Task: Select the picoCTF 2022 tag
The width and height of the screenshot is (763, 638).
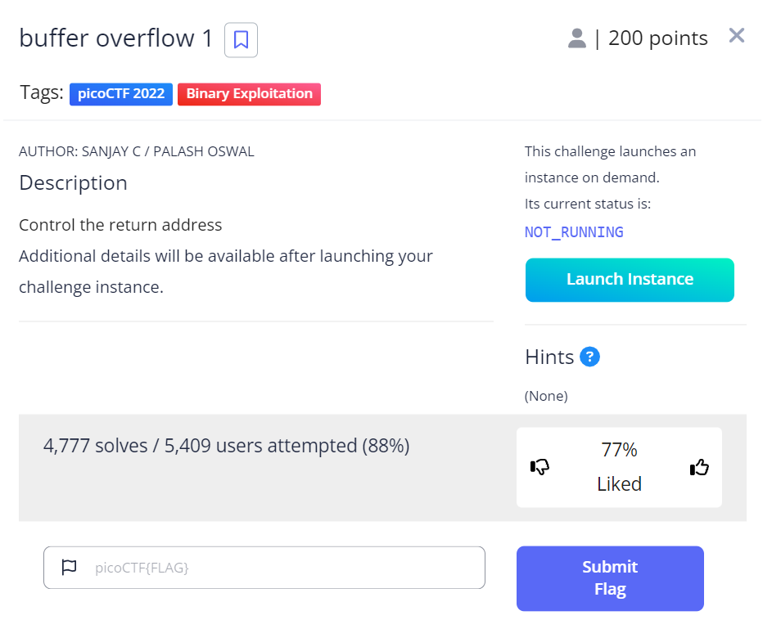Action: click(120, 93)
